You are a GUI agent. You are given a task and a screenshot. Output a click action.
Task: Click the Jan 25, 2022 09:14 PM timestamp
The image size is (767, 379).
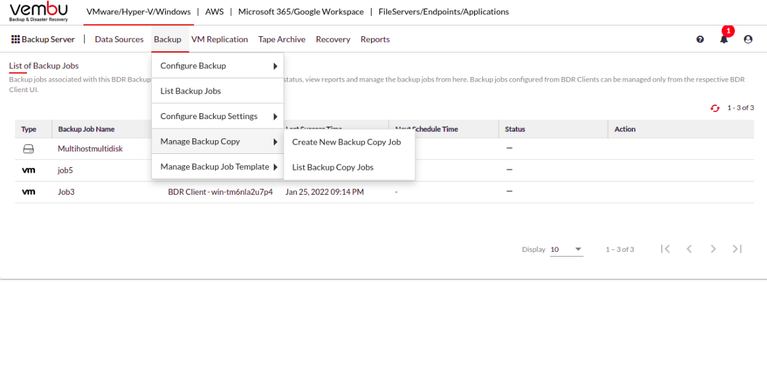click(x=325, y=191)
